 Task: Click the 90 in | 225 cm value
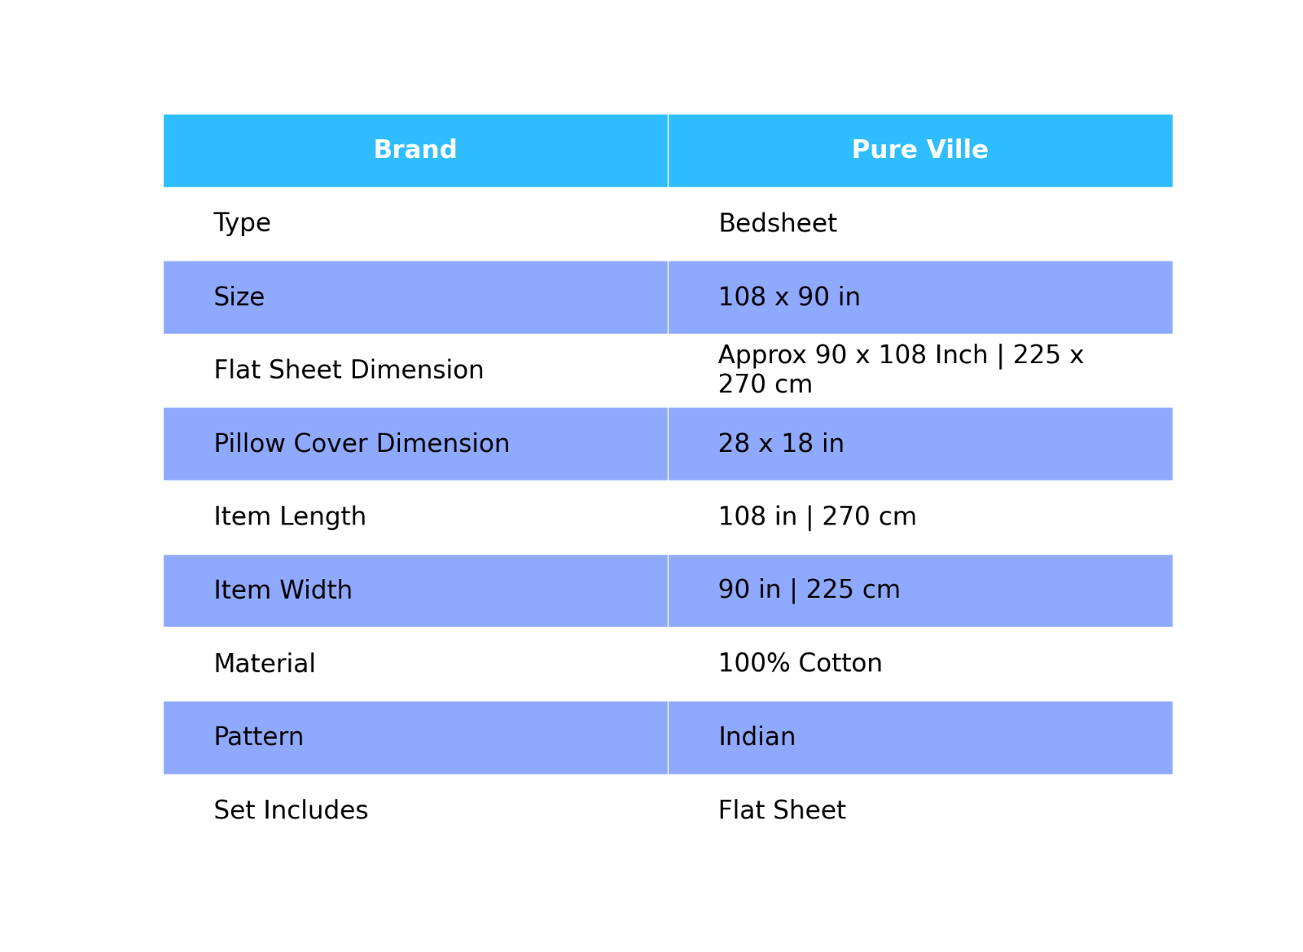(x=809, y=590)
